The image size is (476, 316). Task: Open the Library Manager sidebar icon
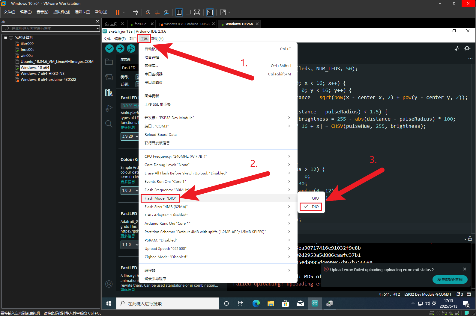point(109,93)
